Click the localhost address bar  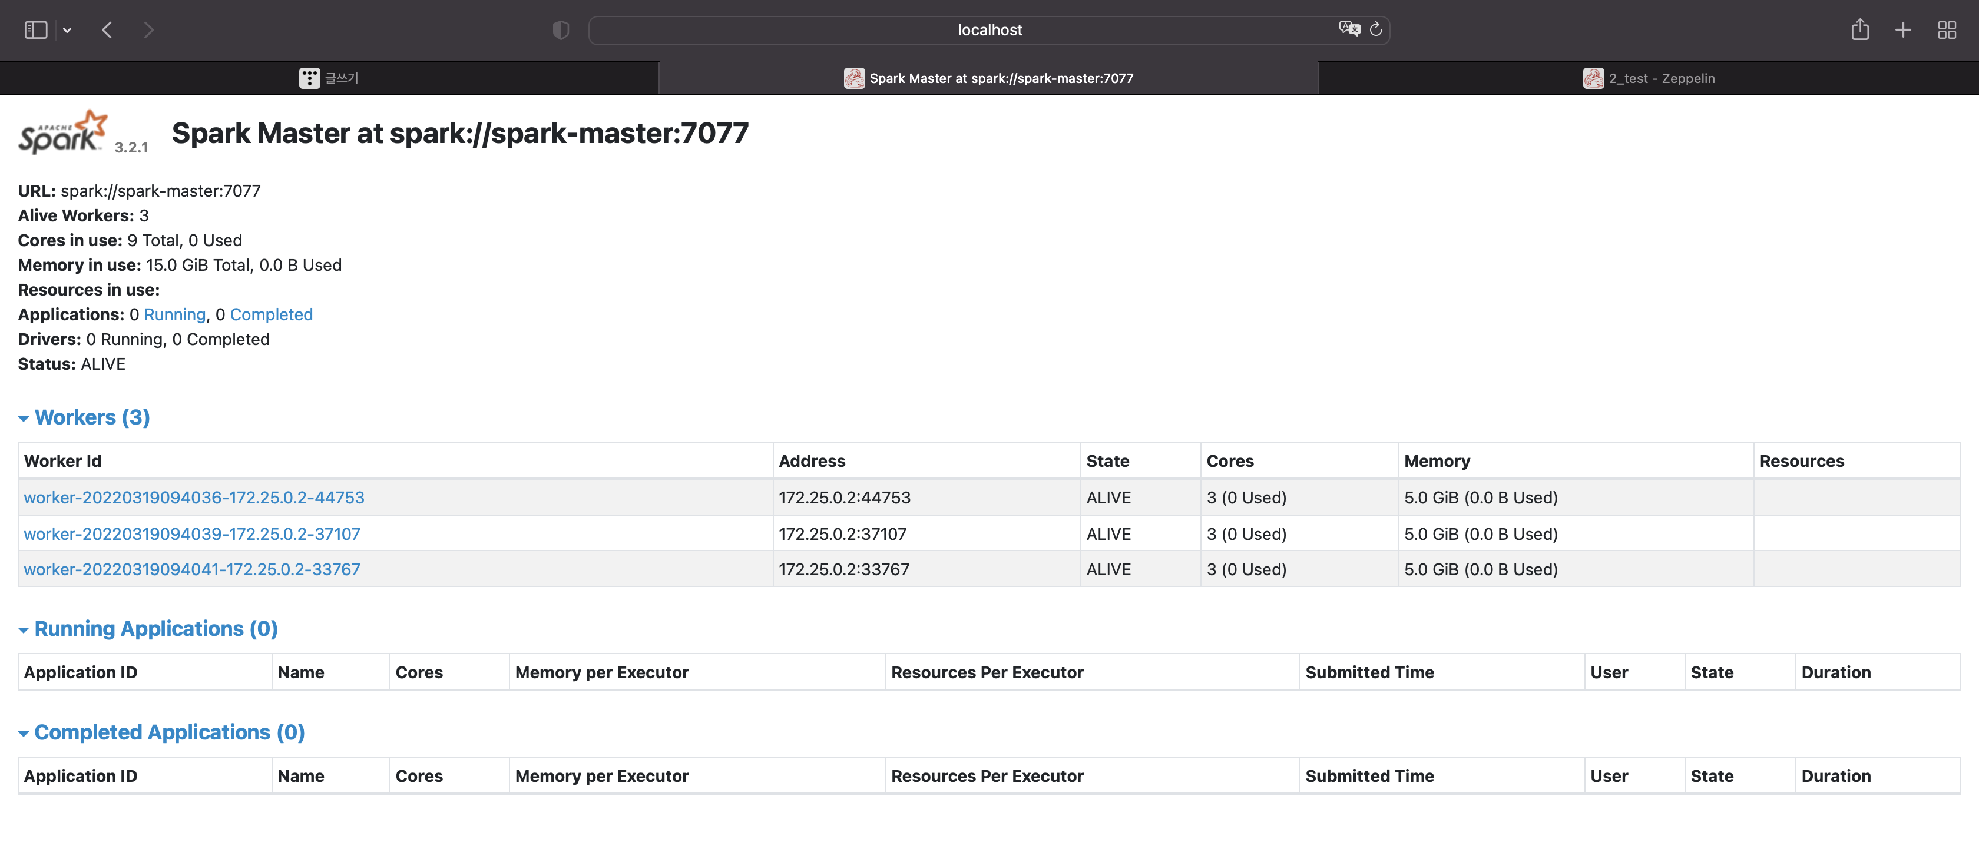[x=989, y=30]
